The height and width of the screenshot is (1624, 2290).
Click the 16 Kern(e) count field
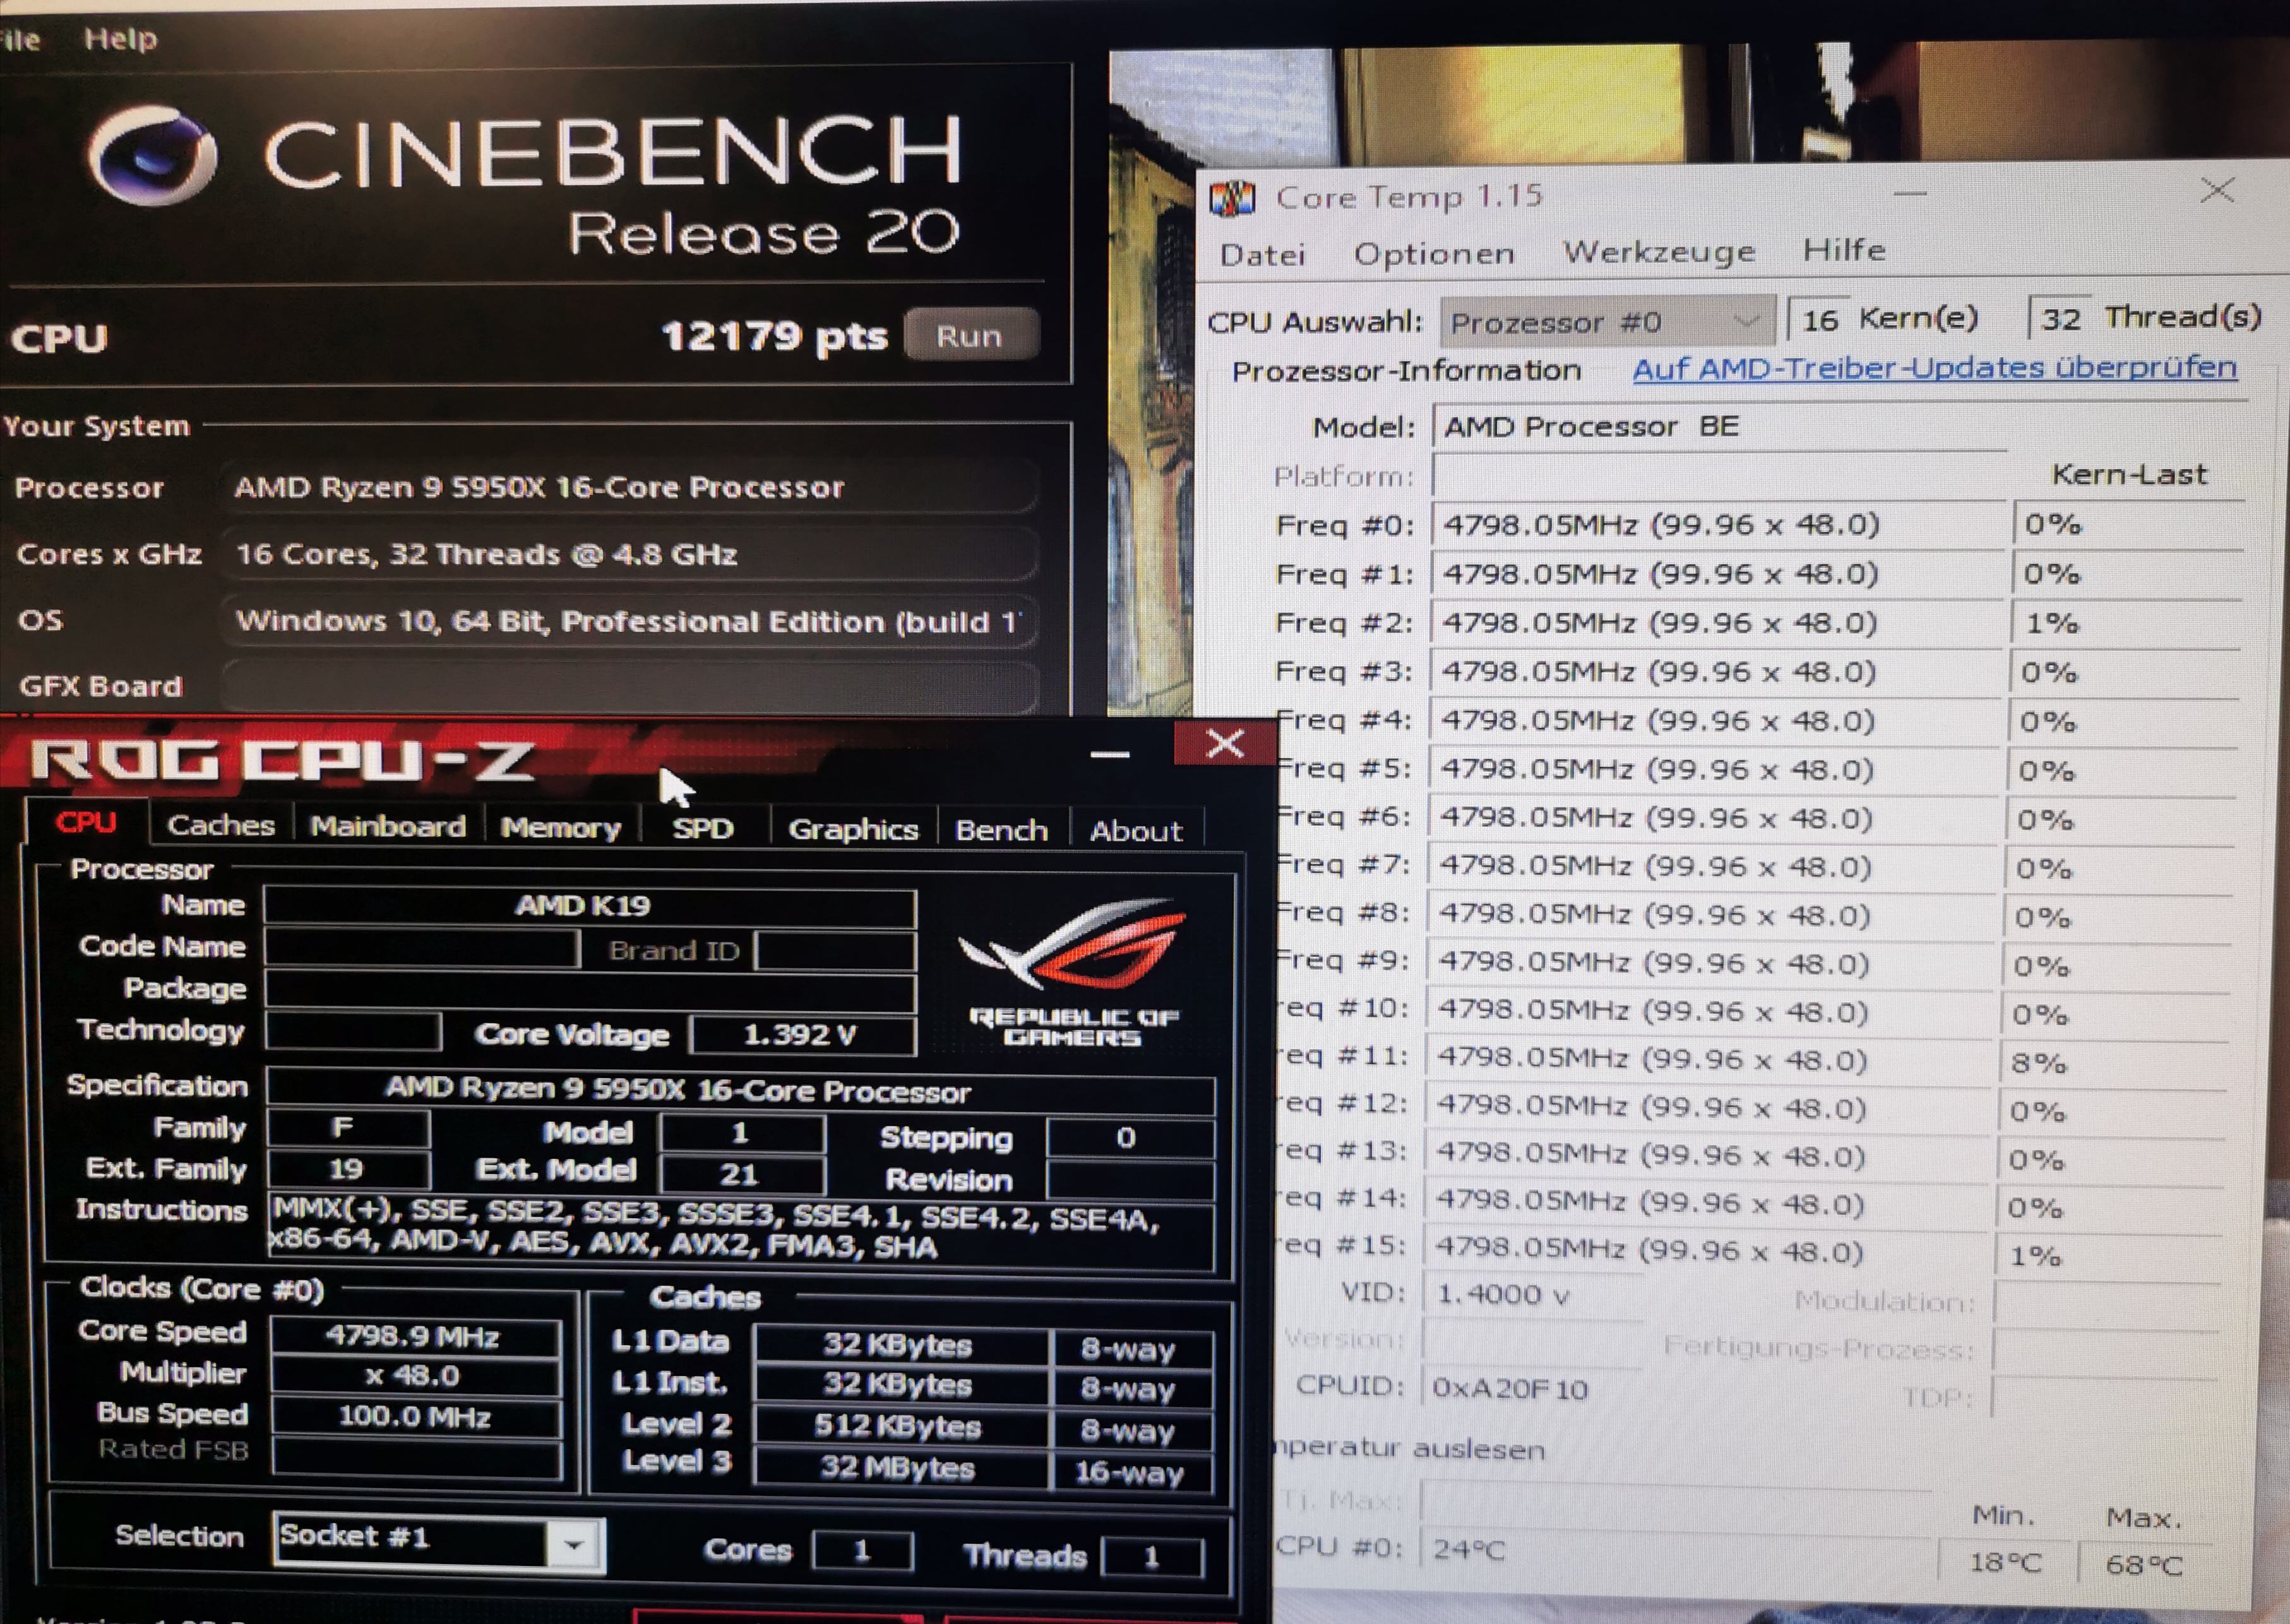point(1819,320)
